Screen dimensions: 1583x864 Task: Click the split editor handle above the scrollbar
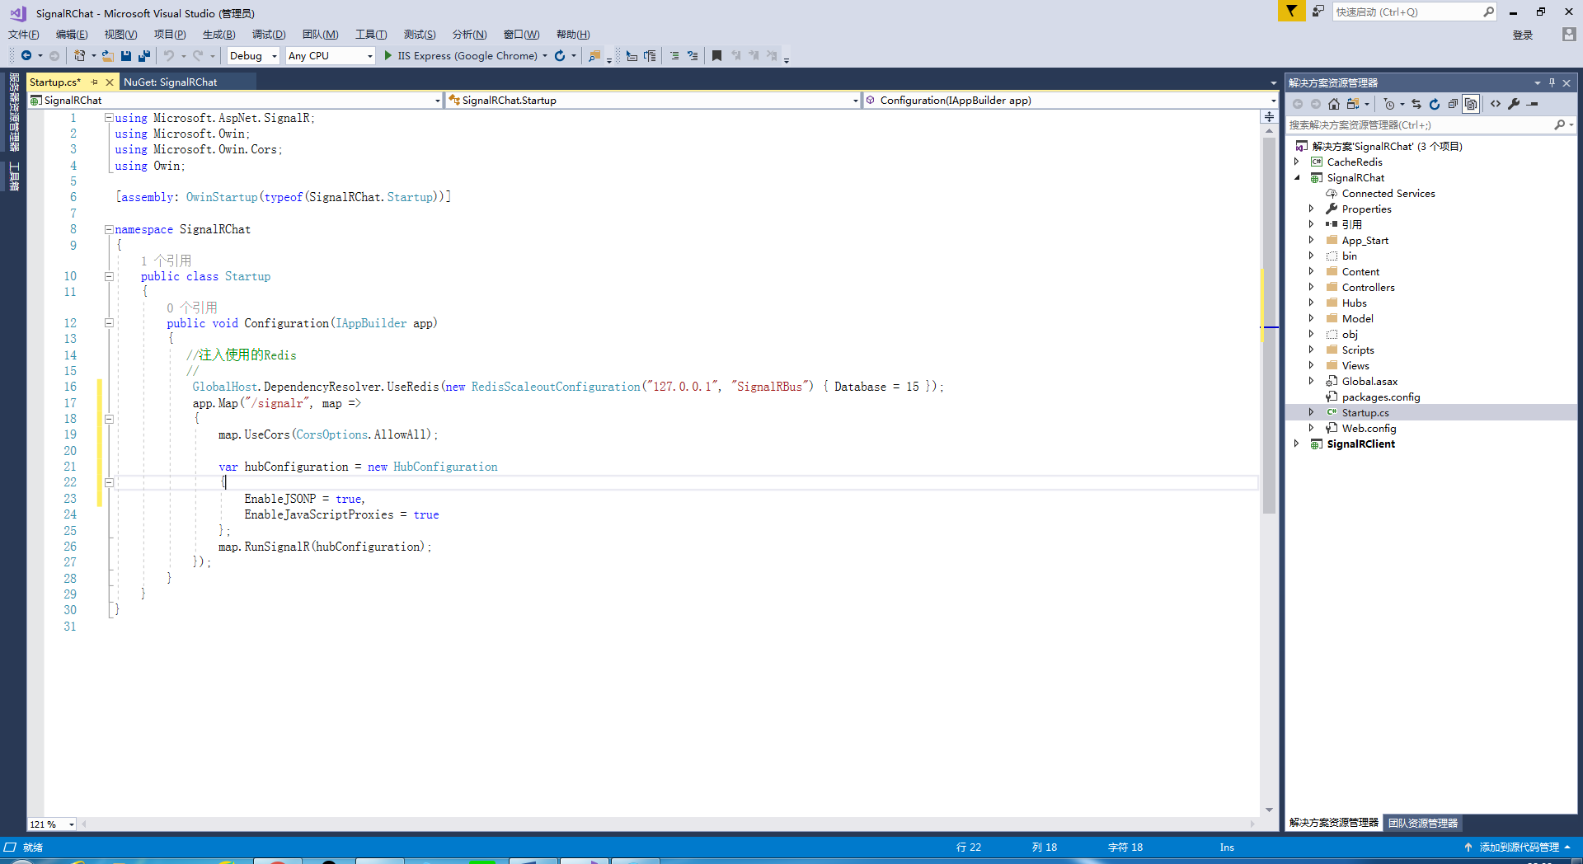(x=1269, y=117)
